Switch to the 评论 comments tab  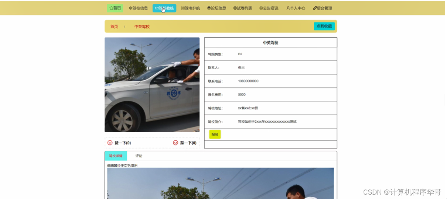pos(139,156)
